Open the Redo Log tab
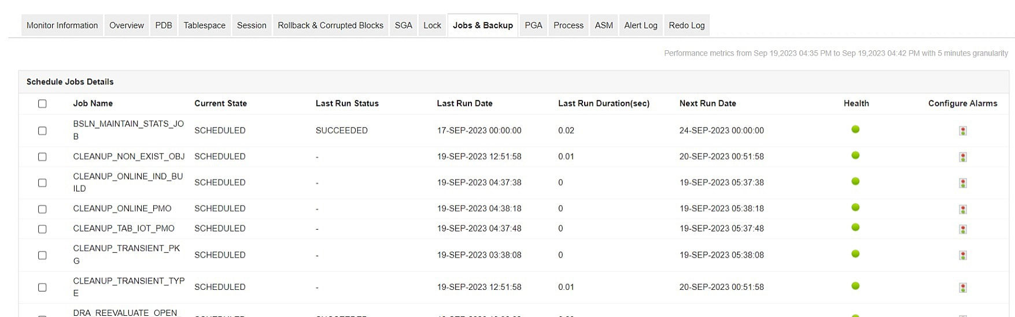Image resolution: width=1015 pixels, height=317 pixels. [686, 25]
